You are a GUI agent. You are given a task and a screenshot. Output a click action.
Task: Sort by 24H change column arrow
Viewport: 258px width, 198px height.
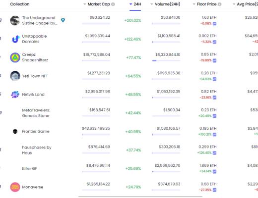(130, 4)
